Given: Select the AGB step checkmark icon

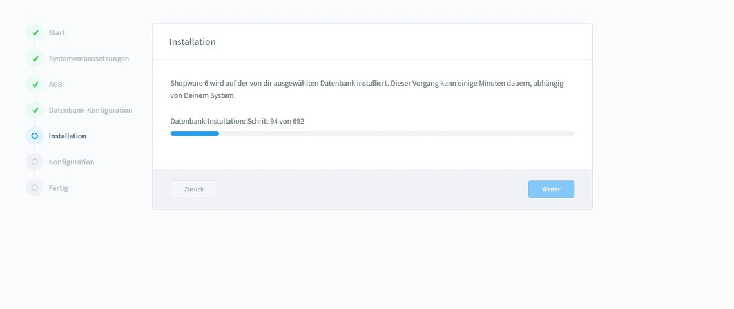Looking at the screenshot, I should [x=35, y=84].
